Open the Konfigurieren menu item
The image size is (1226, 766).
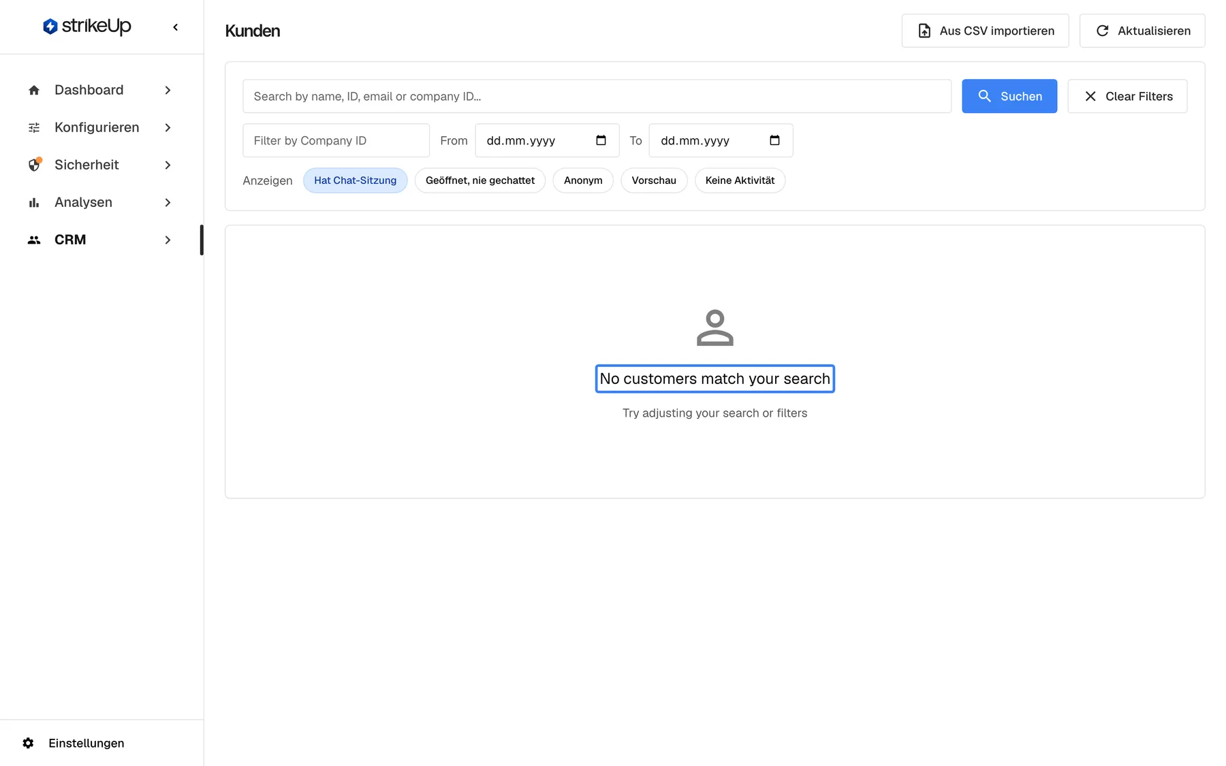tap(101, 127)
